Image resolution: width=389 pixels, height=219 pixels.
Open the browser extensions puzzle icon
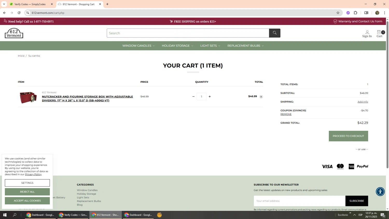click(356, 13)
